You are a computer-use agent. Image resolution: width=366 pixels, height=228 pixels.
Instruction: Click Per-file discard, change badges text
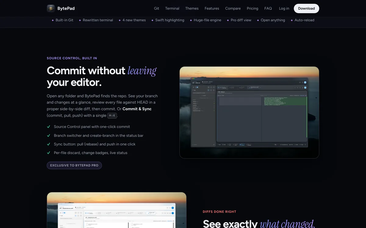point(91,153)
